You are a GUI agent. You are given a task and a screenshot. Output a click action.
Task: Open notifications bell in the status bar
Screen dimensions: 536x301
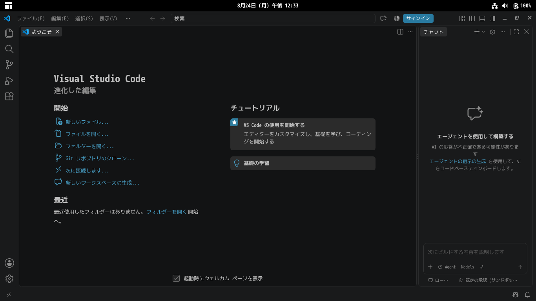point(527,294)
